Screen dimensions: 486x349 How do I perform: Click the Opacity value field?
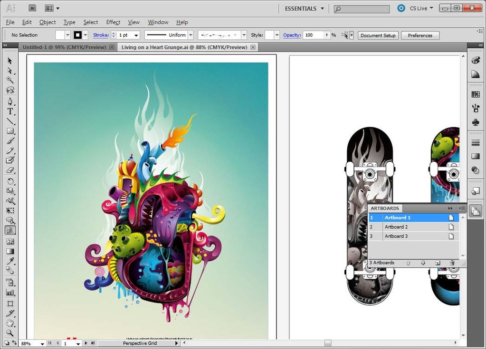[314, 35]
